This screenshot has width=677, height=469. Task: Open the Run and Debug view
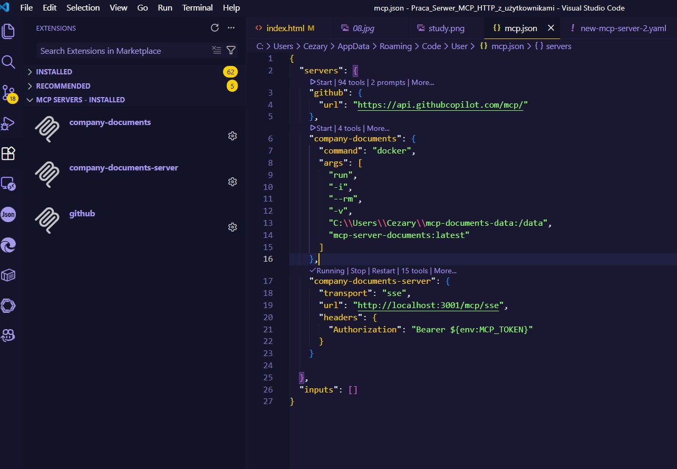click(x=8, y=123)
